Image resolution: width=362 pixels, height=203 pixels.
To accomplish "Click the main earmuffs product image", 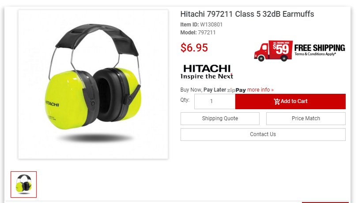I will tap(93, 84).
